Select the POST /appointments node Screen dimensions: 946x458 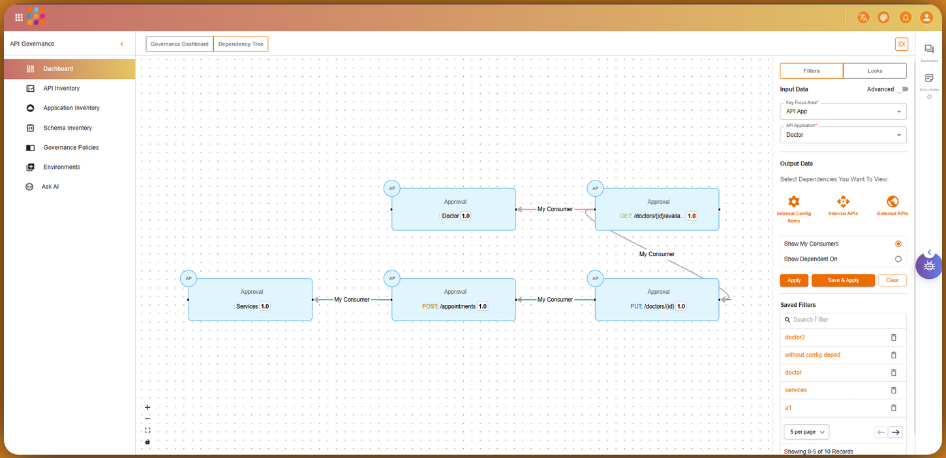click(454, 300)
